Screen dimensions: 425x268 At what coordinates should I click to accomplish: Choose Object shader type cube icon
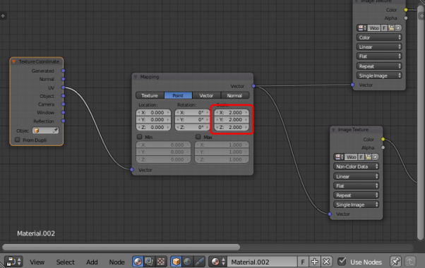pos(176,262)
